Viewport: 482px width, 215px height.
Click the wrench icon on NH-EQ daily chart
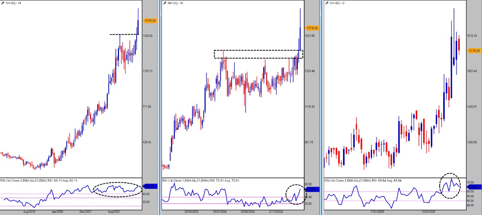(327, 3)
